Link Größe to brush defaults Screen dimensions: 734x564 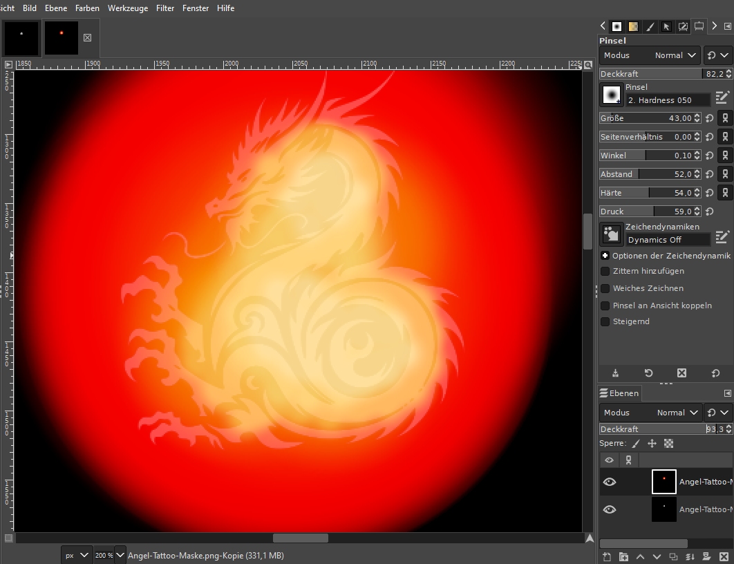pos(725,118)
